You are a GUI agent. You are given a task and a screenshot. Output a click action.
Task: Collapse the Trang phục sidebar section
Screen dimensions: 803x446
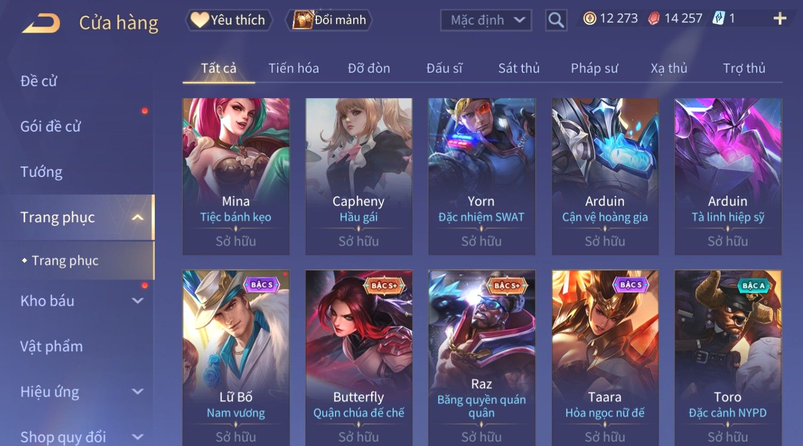(x=138, y=217)
